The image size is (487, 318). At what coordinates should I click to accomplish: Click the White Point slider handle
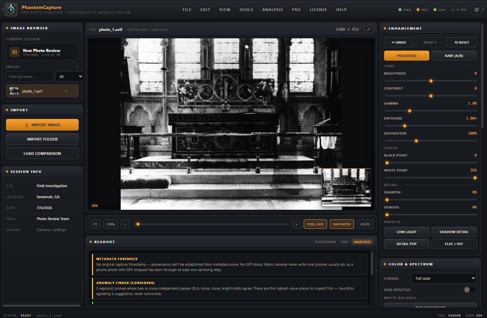[475, 178]
